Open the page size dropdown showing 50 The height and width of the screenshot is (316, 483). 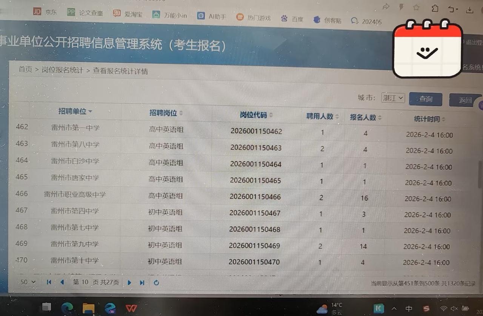[x=28, y=281]
